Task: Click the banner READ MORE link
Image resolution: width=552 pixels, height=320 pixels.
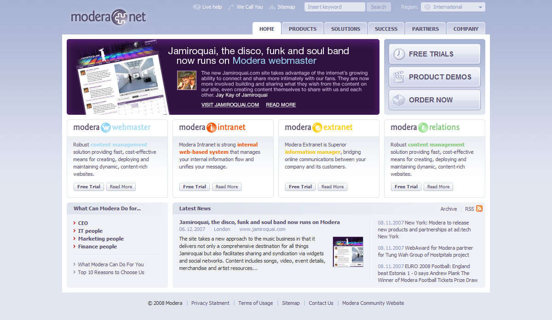Action: (281, 105)
